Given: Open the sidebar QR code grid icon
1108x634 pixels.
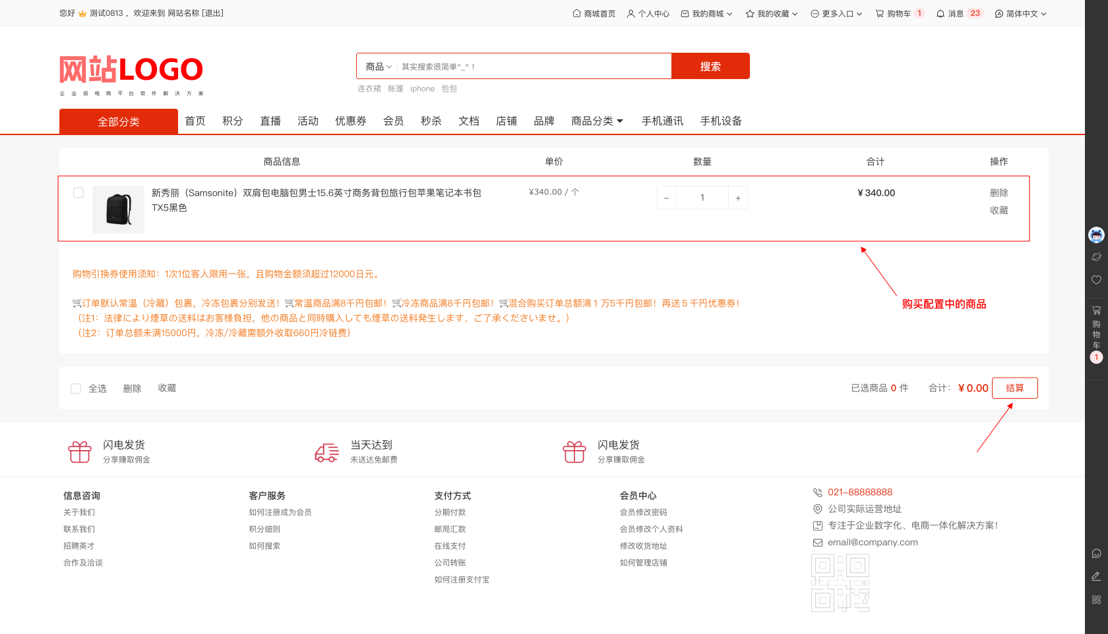Looking at the screenshot, I should coord(1096,600).
